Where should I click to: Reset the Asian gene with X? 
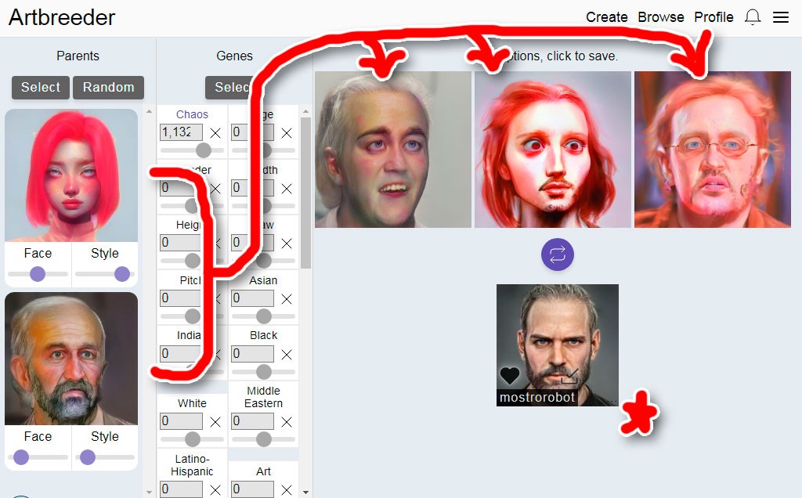(x=287, y=299)
